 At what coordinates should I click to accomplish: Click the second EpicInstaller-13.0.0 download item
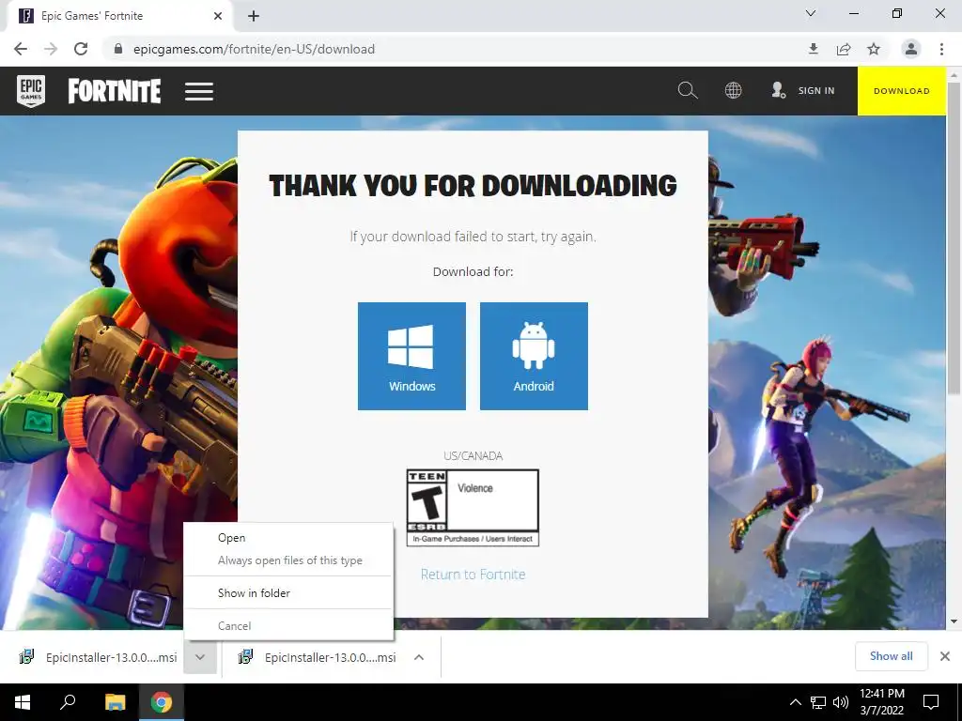(318, 657)
